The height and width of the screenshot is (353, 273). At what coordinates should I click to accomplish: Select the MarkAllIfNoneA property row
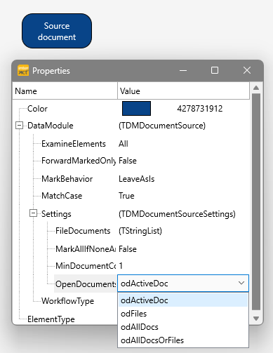pyautogui.click(x=86, y=249)
